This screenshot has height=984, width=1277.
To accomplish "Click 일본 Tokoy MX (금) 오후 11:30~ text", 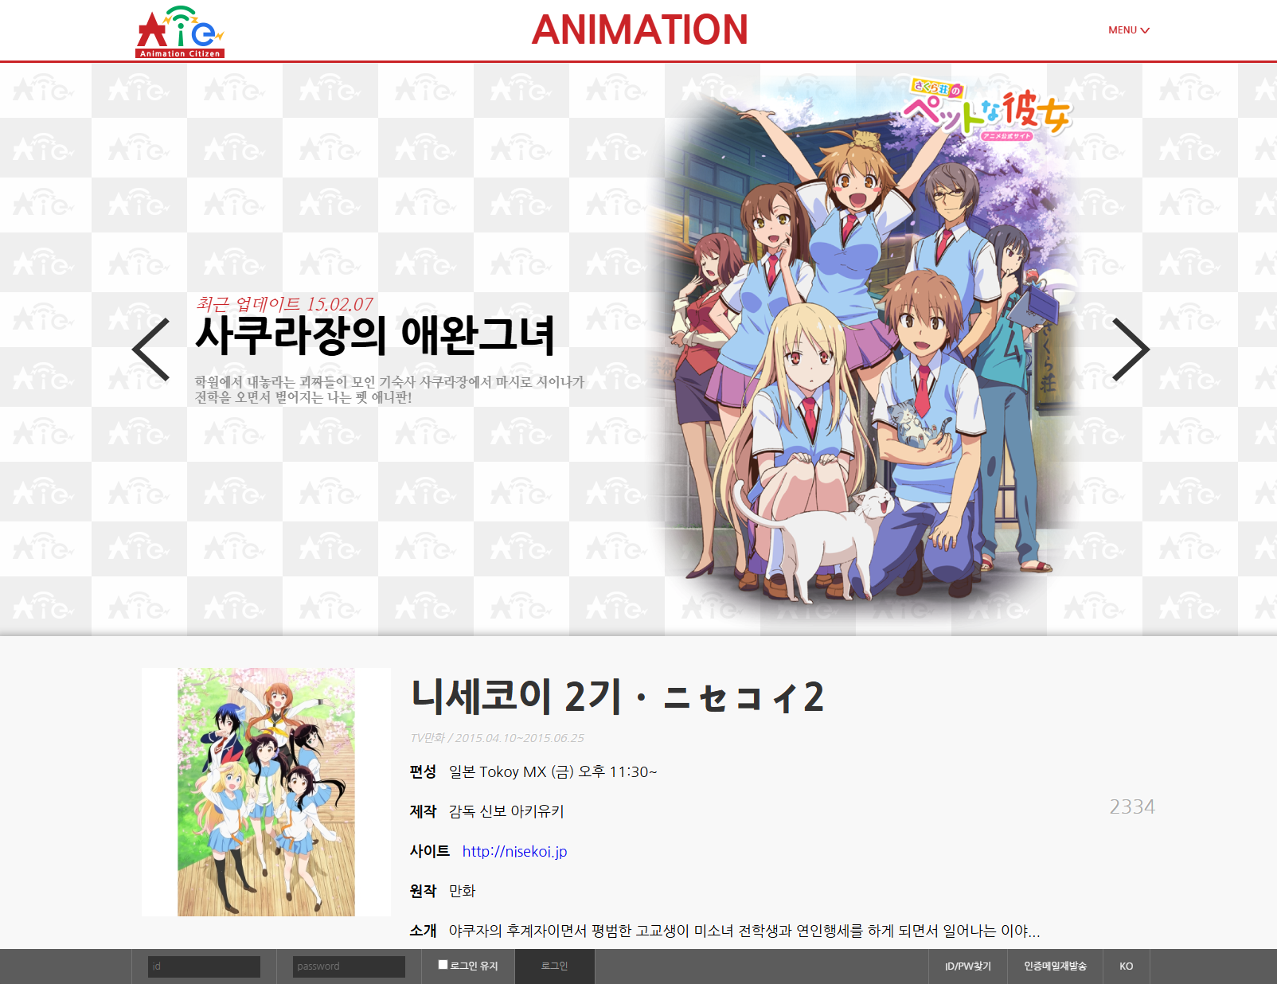I will click(x=553, y=771).
